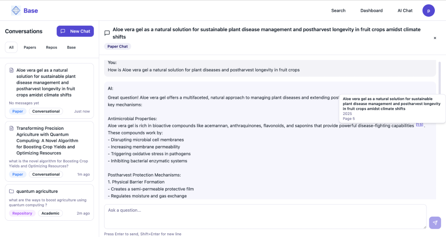The height and width of the screenshot is (237, 446).
Task: Filter conversations by Papers
Action: coord(30,47)
